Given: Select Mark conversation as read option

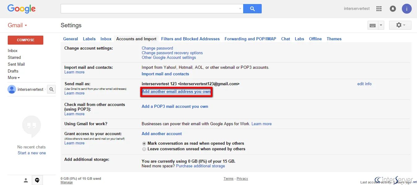Looking at the screenshot, I should [x=144, y=143].
